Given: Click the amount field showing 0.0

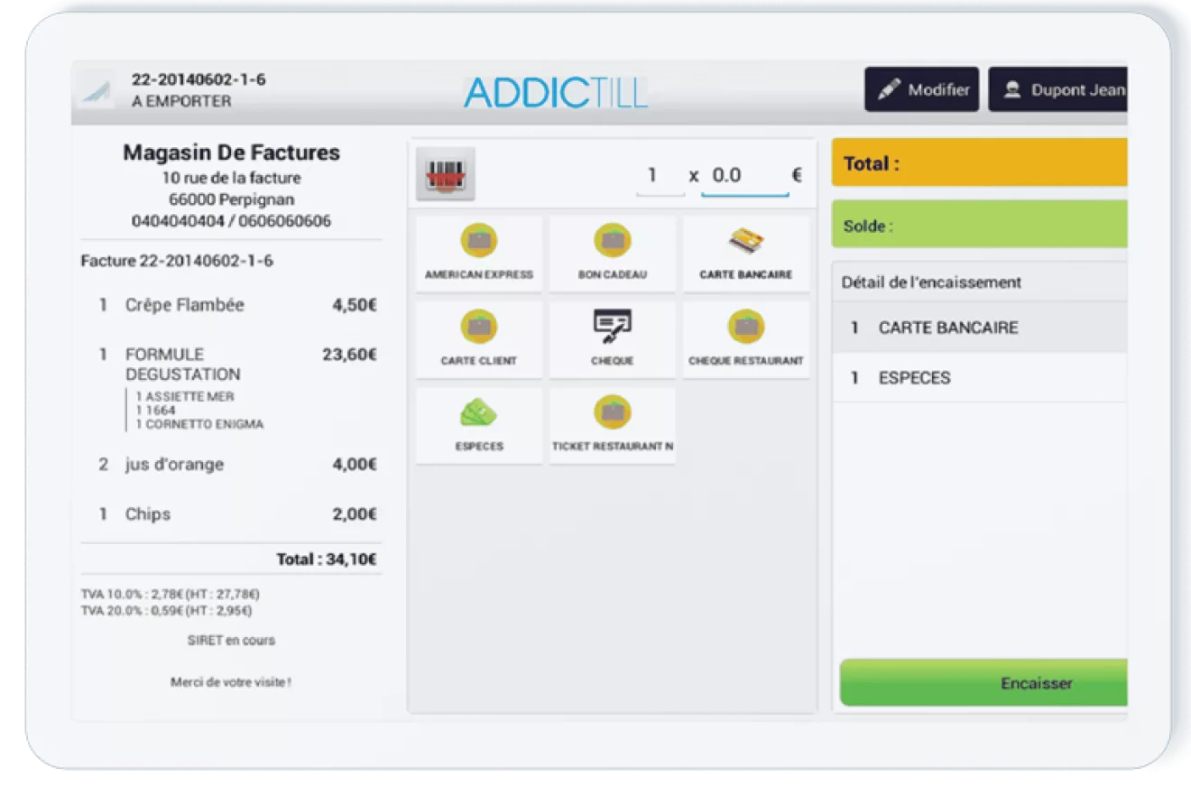Looking at the screenshot, I should [x=745, y=176].
